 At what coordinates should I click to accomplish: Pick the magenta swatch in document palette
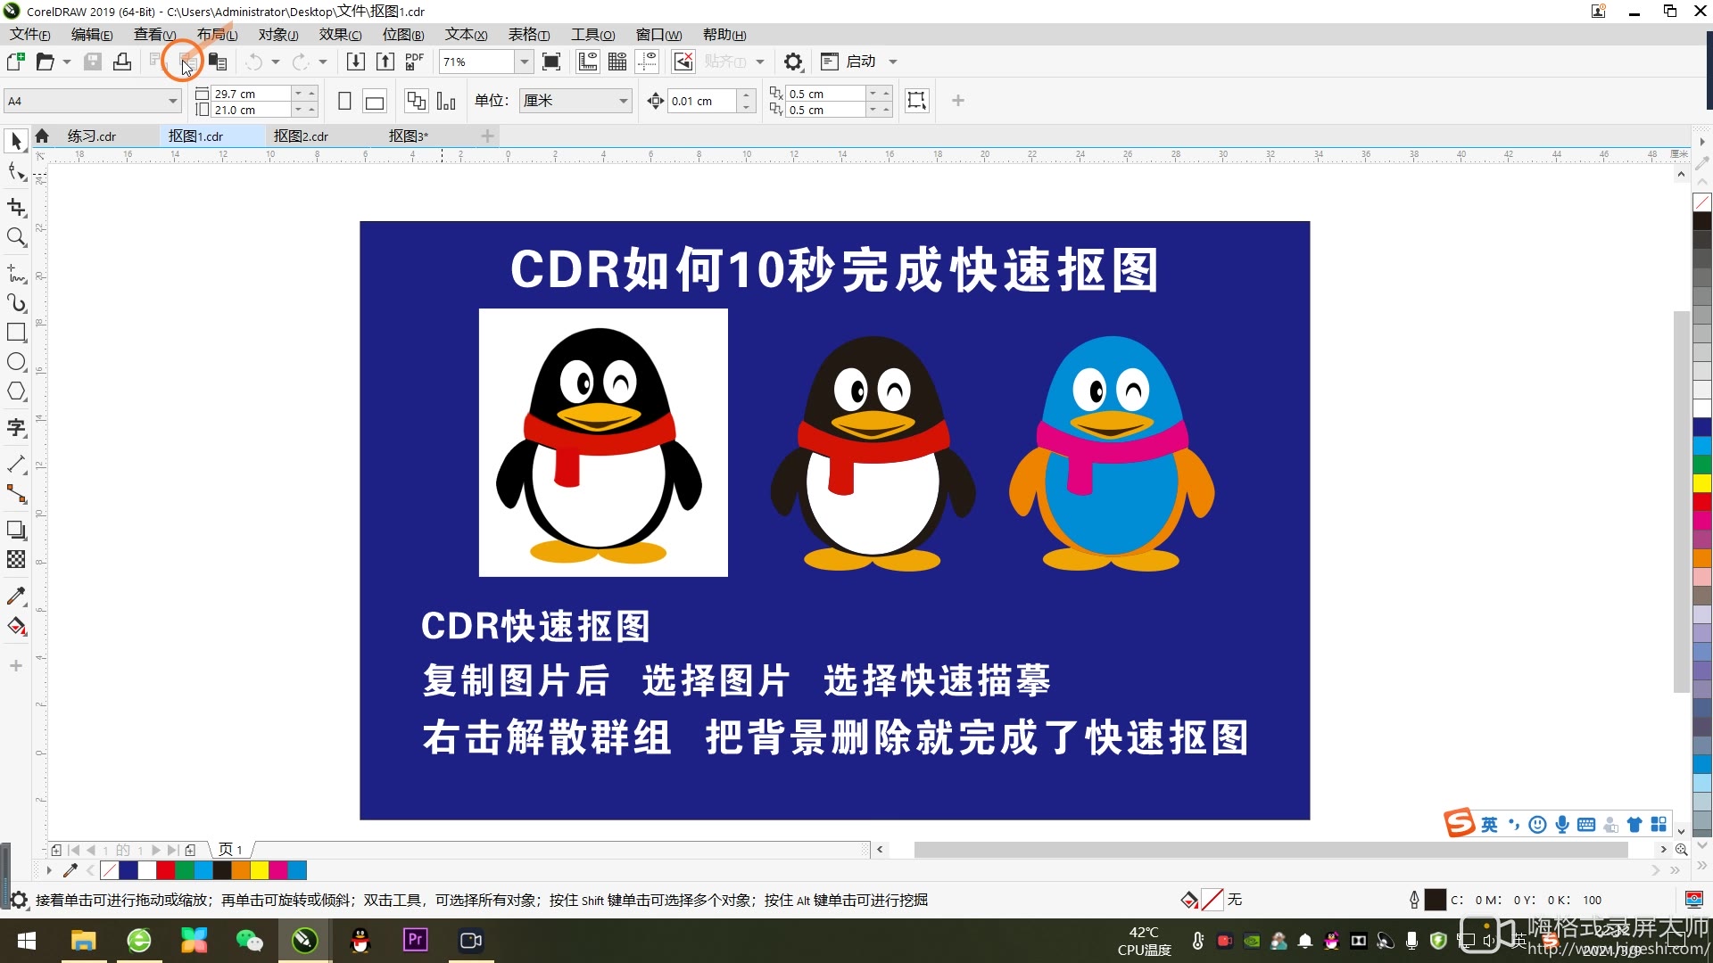tap(278, 870)
